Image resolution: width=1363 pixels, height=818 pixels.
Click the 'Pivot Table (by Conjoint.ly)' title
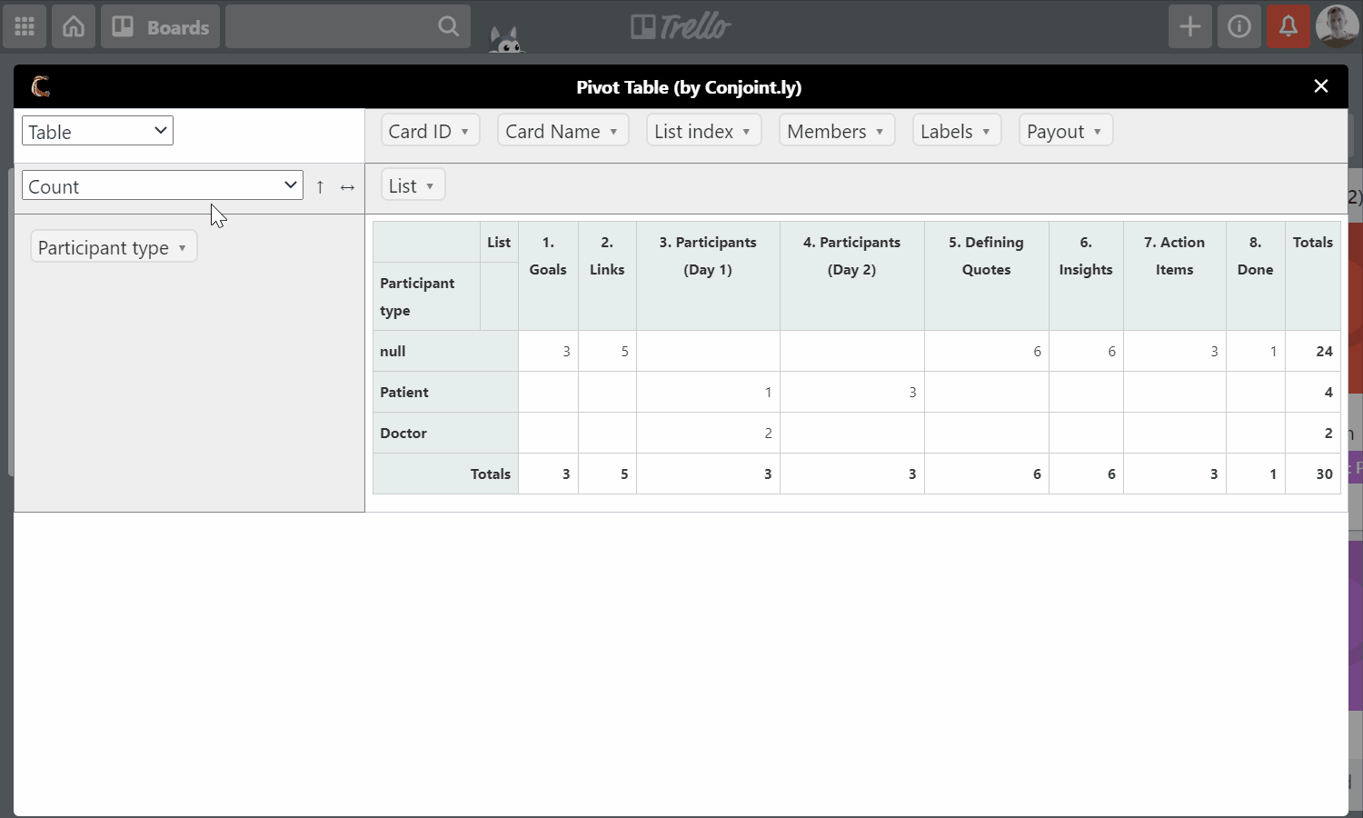pyautogui.click(x=689, y=87)
